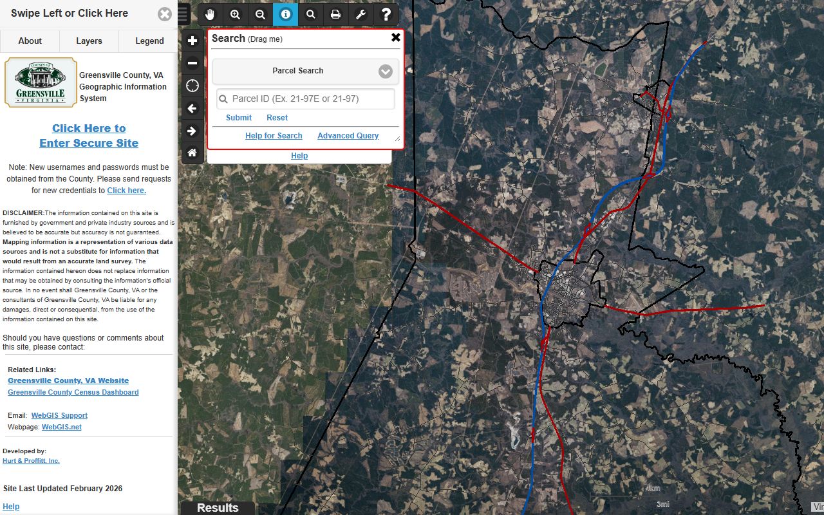The image size is (824, 515).
Task: Click Swipe Left or Click Here header
Action: tap(70, 14)
